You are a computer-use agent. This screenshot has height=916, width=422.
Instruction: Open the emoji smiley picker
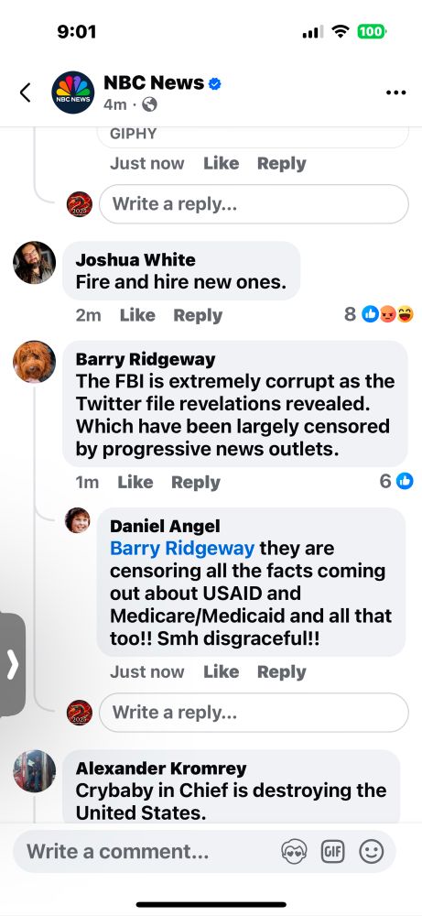click(x=372, y=851)
